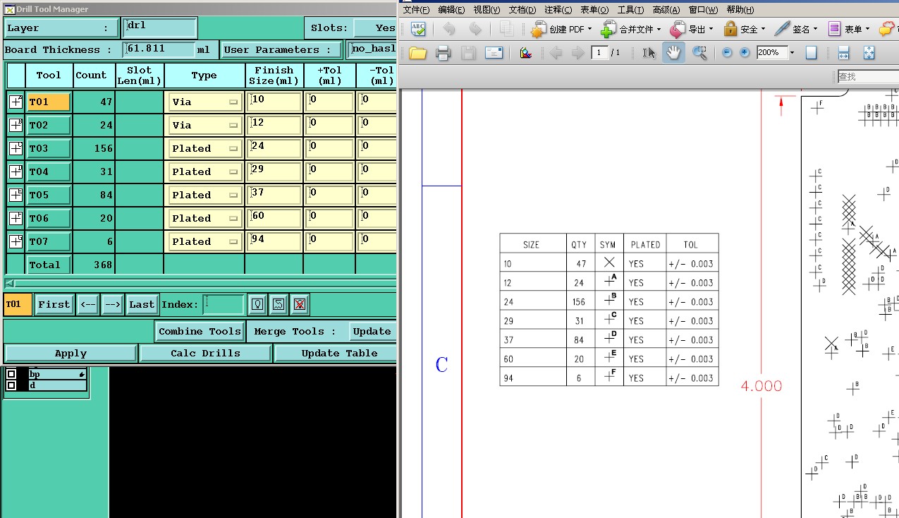The height and width of the screenshot is (518, 899).
Task: Click the save floppy disk icon
Action: (x=468, y=53)
